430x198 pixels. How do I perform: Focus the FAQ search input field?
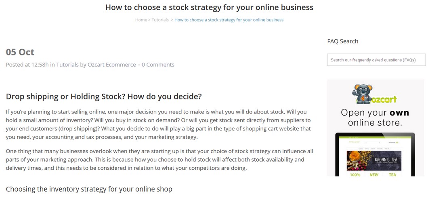376,60
